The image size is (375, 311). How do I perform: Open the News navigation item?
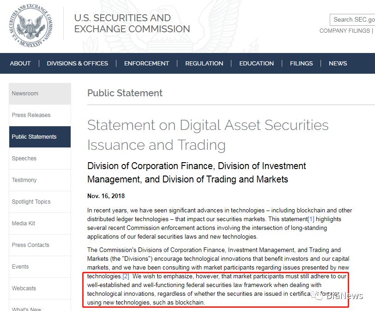(x=338, y=64)
